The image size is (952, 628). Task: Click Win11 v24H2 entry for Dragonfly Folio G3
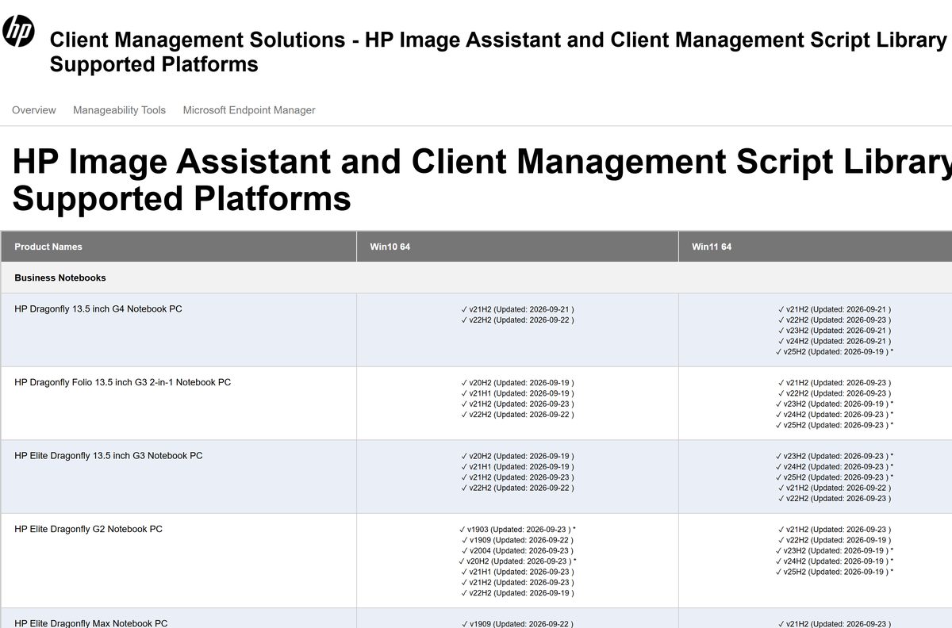click(x=835, y=414)
